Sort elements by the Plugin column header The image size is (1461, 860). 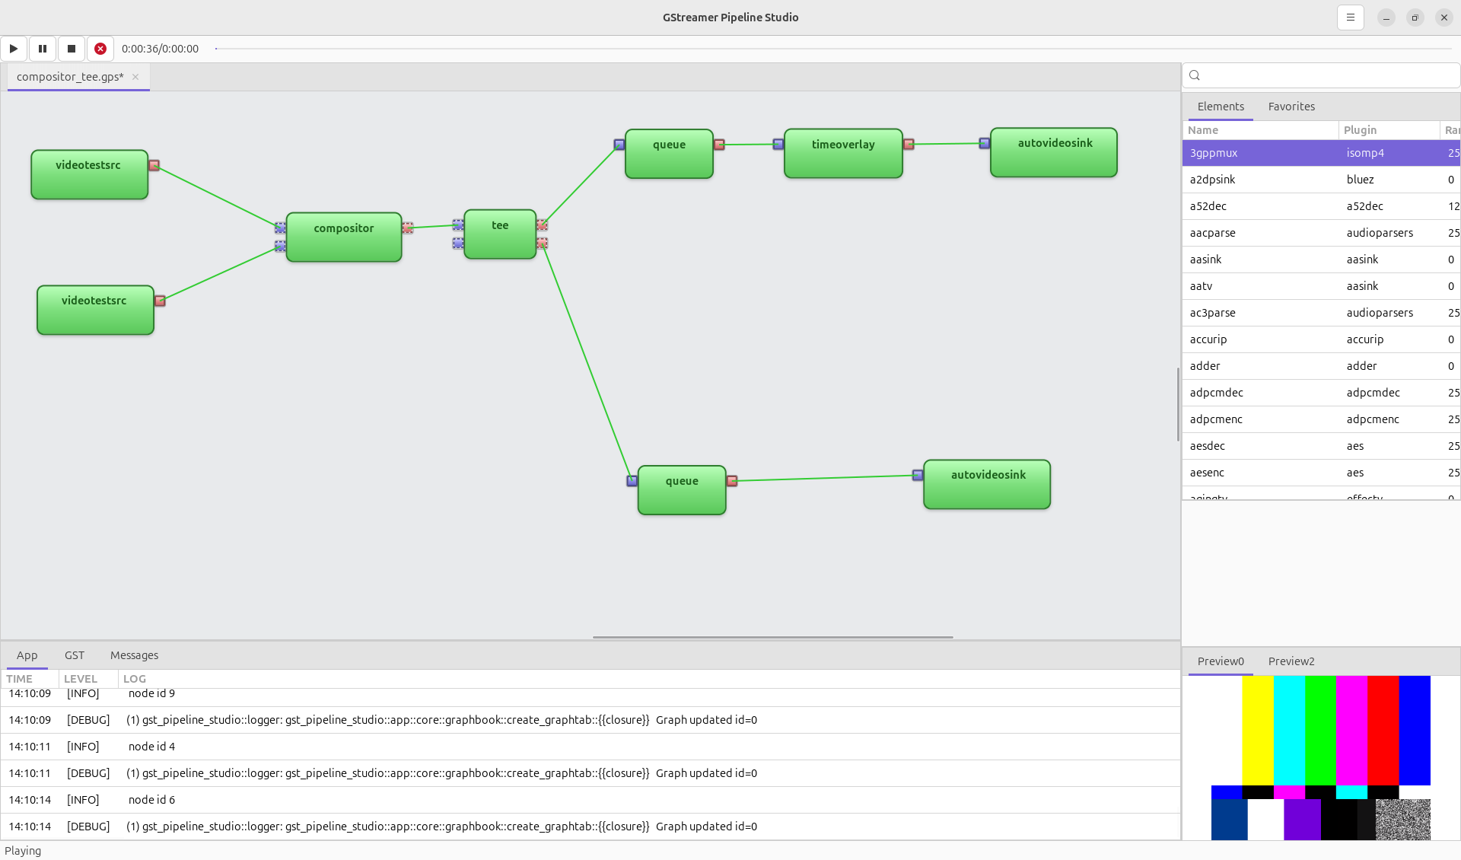[x=1360, y=129]
